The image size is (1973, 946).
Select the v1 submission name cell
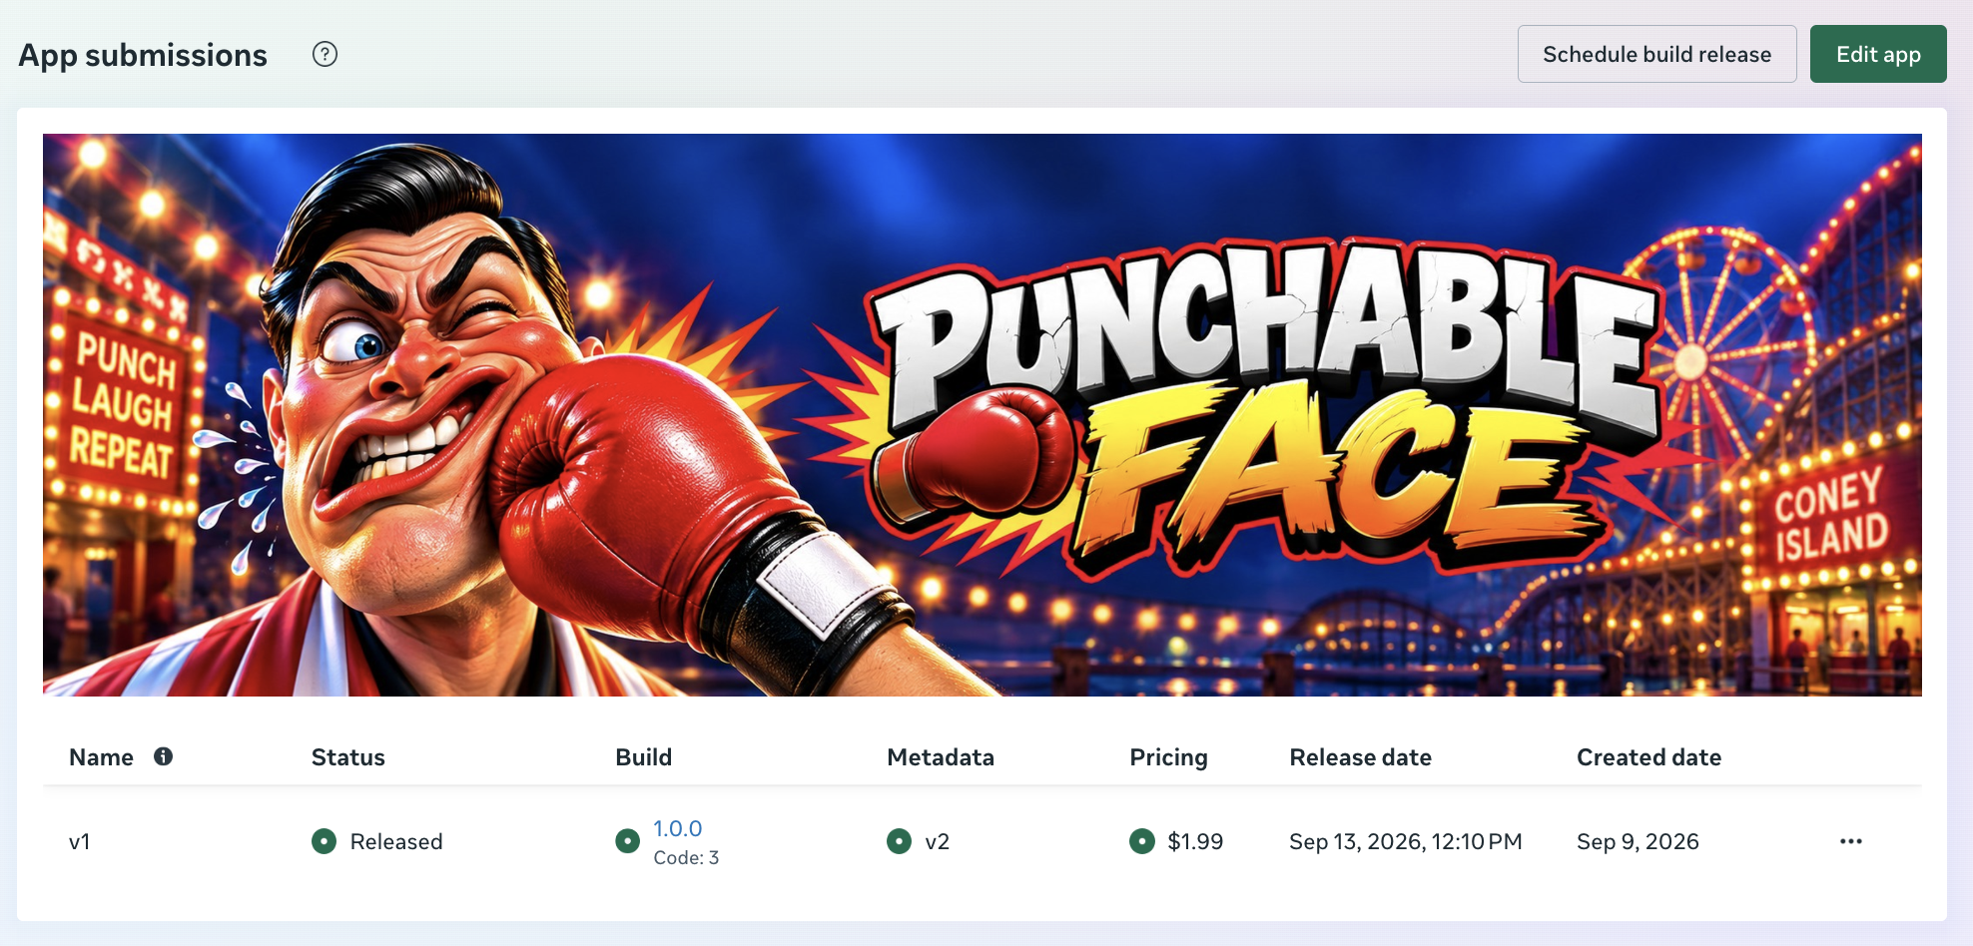coord(79,841)
